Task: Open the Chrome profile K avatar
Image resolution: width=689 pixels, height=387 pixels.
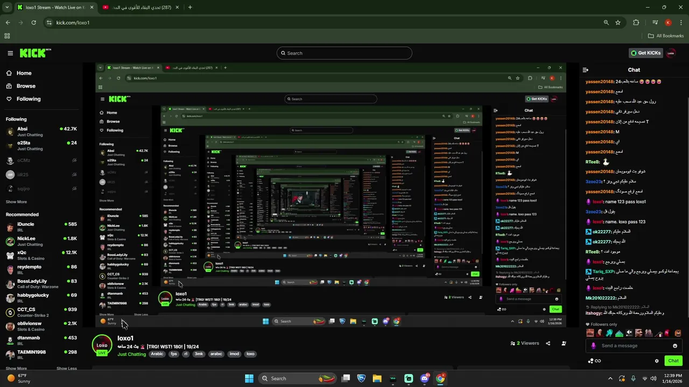Action: click(668, 23)
